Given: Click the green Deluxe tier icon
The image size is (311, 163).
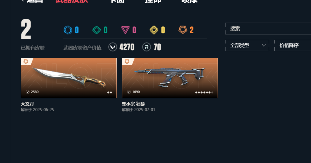Looking at the screenshot, I should 96,30.
